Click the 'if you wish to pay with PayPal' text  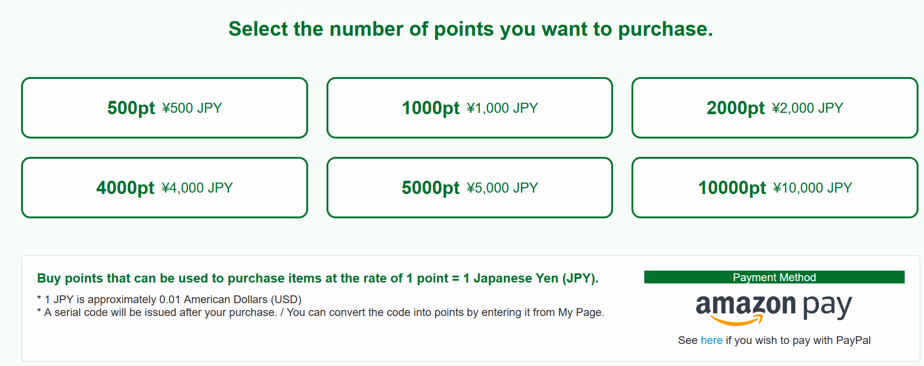coord(798,340)
